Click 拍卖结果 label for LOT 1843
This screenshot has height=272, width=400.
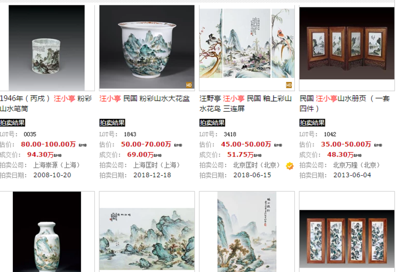click(x=112, y=123)
